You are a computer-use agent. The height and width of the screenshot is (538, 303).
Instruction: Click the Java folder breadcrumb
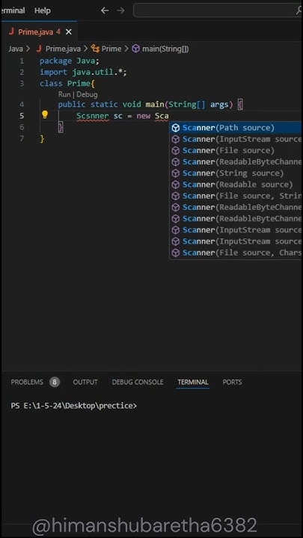[x=16, y=49]
